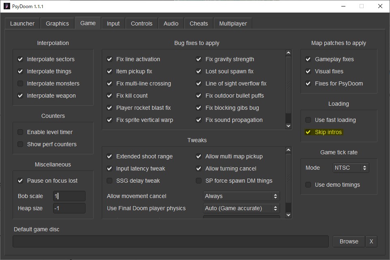
Task: Expand the Allow movement cancel dropdown
Action: (241, 196)
